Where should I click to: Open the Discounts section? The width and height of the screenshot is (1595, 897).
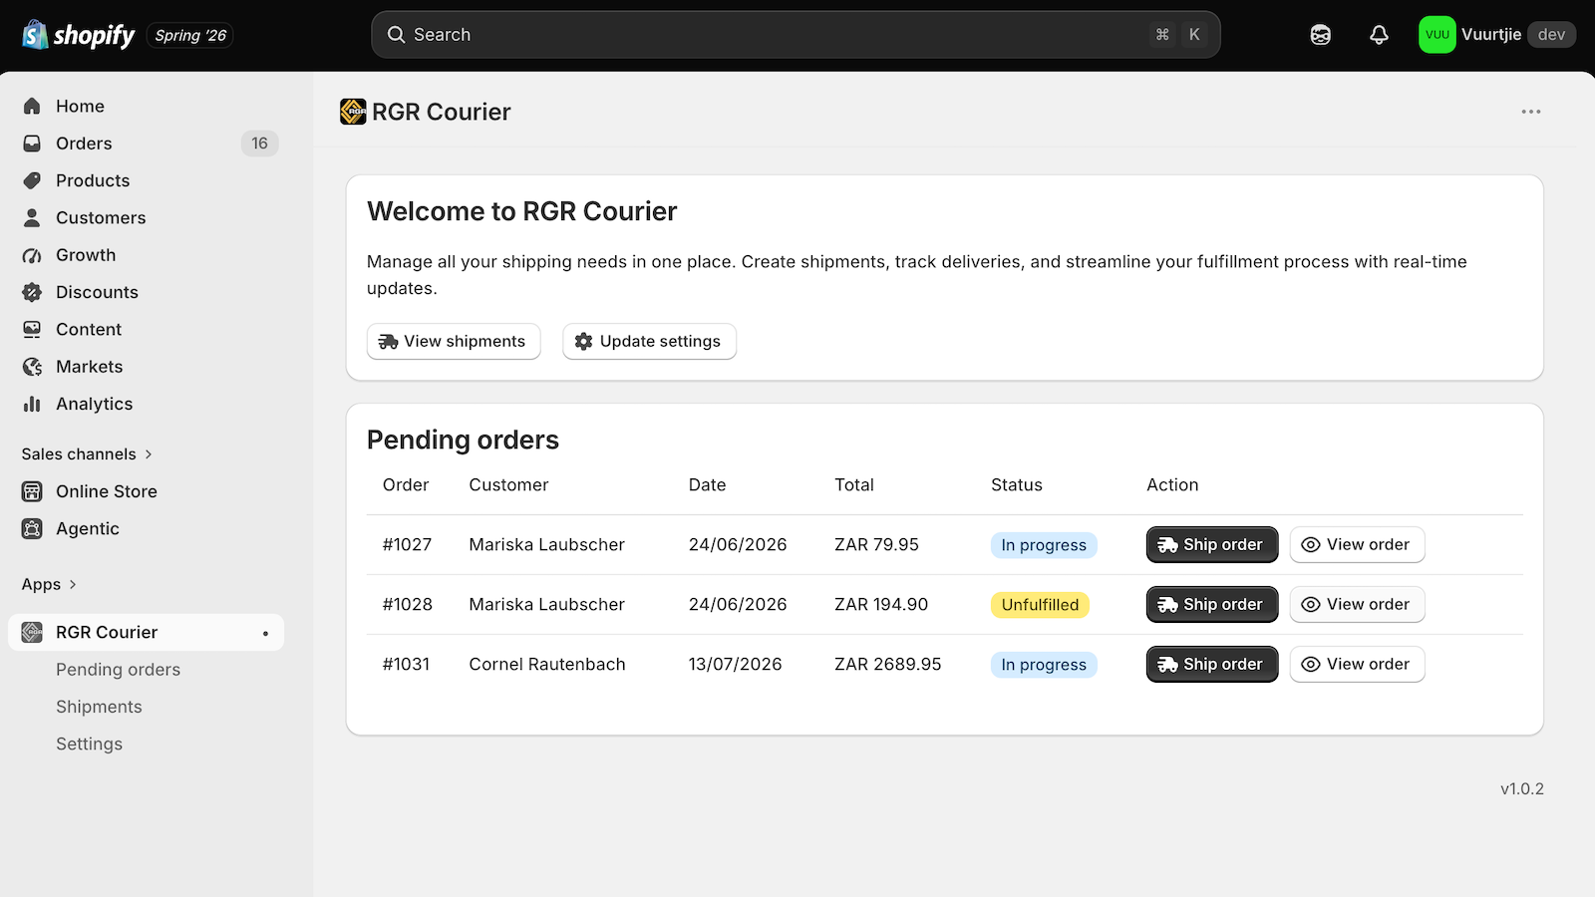point(146,292)
